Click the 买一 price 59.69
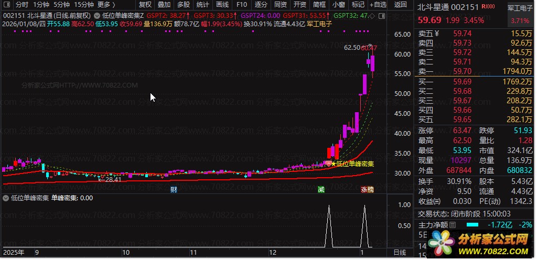Viewport: 537px width, 260px height. coord(463,82)
